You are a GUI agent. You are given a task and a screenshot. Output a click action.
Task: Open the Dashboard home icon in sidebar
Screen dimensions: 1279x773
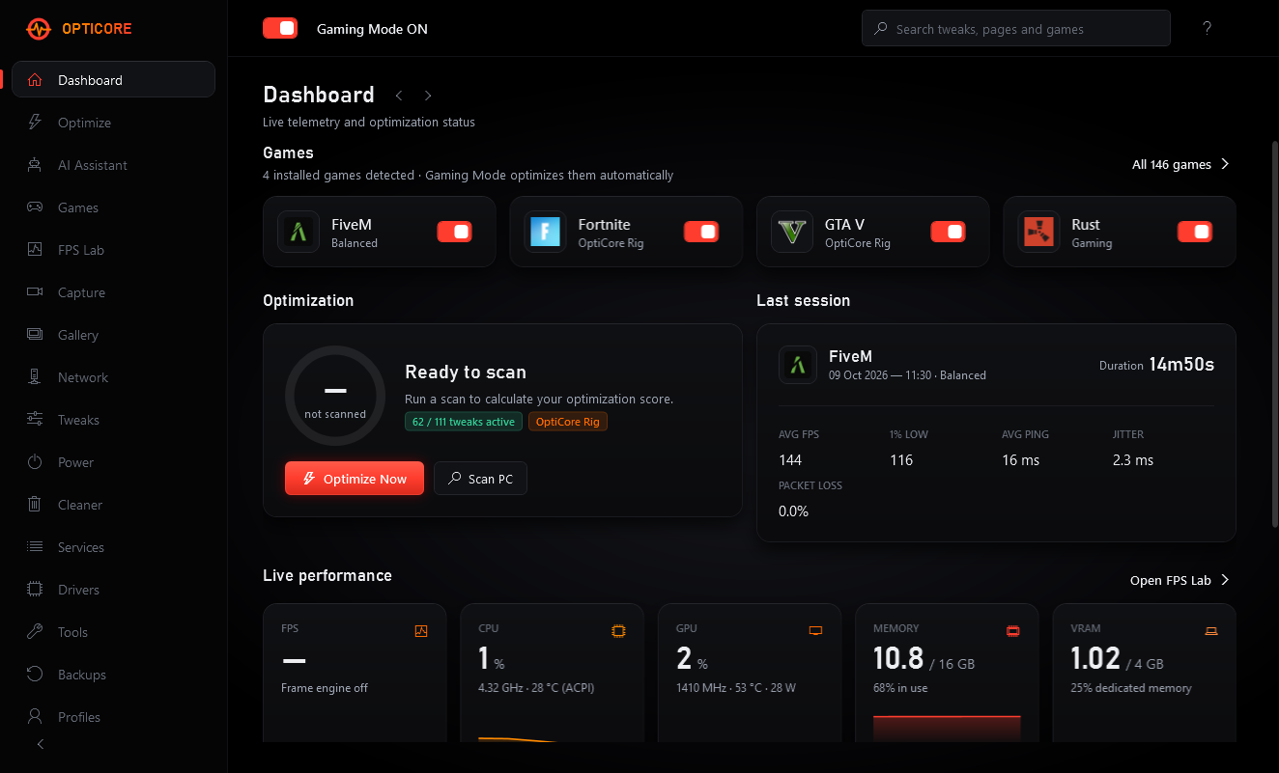click(x=35, y=80)
